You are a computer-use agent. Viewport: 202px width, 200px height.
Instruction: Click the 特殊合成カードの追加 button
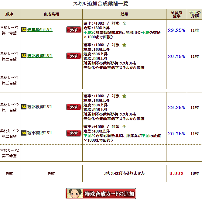101,194
